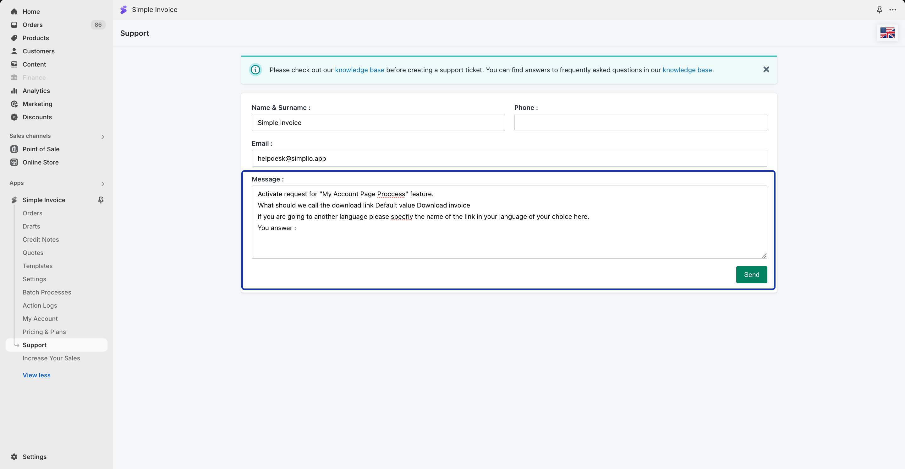Open the first knowledge base link
Image resolution: width=905 pixels, height=469 pixels.
359,70
